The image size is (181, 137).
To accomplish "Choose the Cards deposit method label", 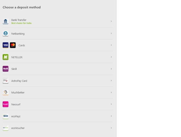I will tap(22, 46).
